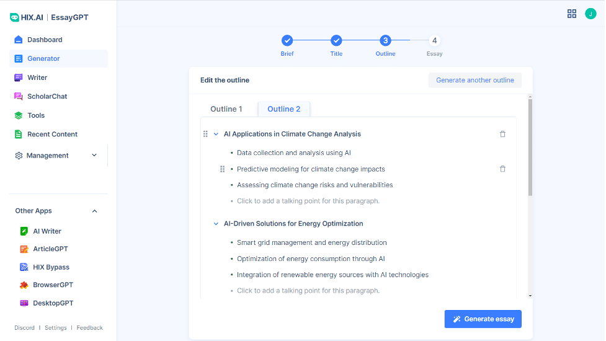Click the HIX.AI logo icon
Screen dimensions: 606x341
pyautogui.click(x=15, y=17)
